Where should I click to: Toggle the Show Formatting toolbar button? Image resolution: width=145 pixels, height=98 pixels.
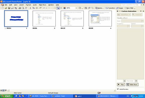(58, 8)
